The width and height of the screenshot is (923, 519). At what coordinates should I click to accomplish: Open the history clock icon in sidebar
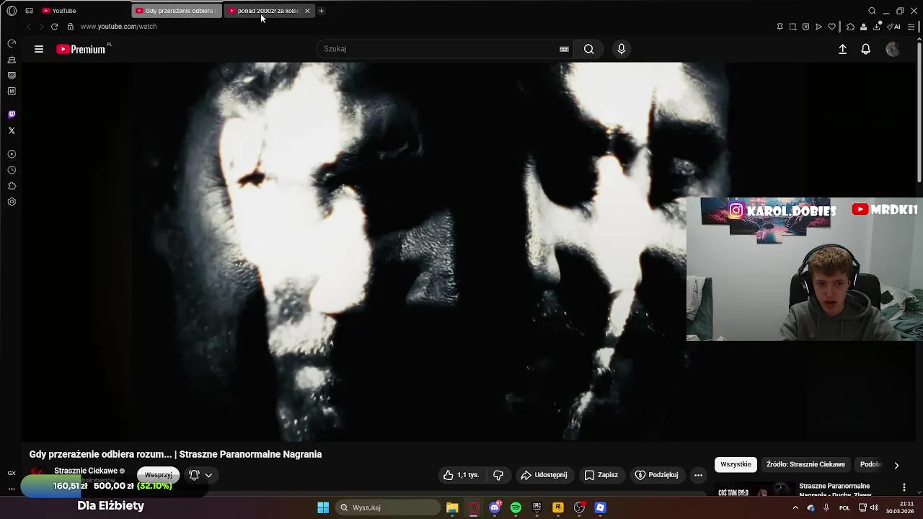point(12,170)
